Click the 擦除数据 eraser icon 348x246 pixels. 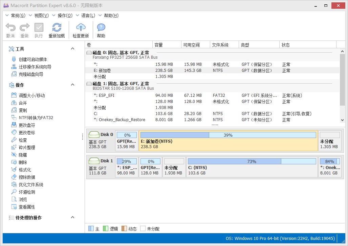14,177
